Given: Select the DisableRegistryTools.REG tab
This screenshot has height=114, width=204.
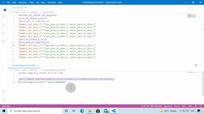Looking at the screenshot, I should 24,66.
